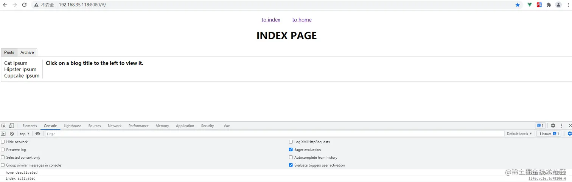The height and width of the screenshot is (182, 572).
Task: Click the 1 Issue button
Action: (549, 134)
